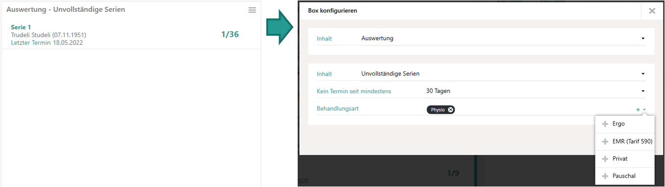665x187 pixels.
Task: Click the 1/36 series counter
Action: coord(230,35)
